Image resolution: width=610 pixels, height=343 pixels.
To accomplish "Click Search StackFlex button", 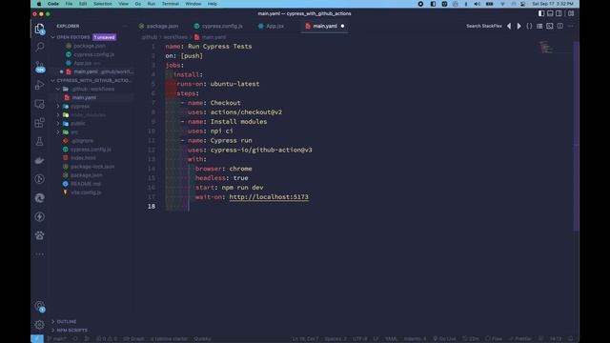I will pyautogui.click(x=484, y=26).
